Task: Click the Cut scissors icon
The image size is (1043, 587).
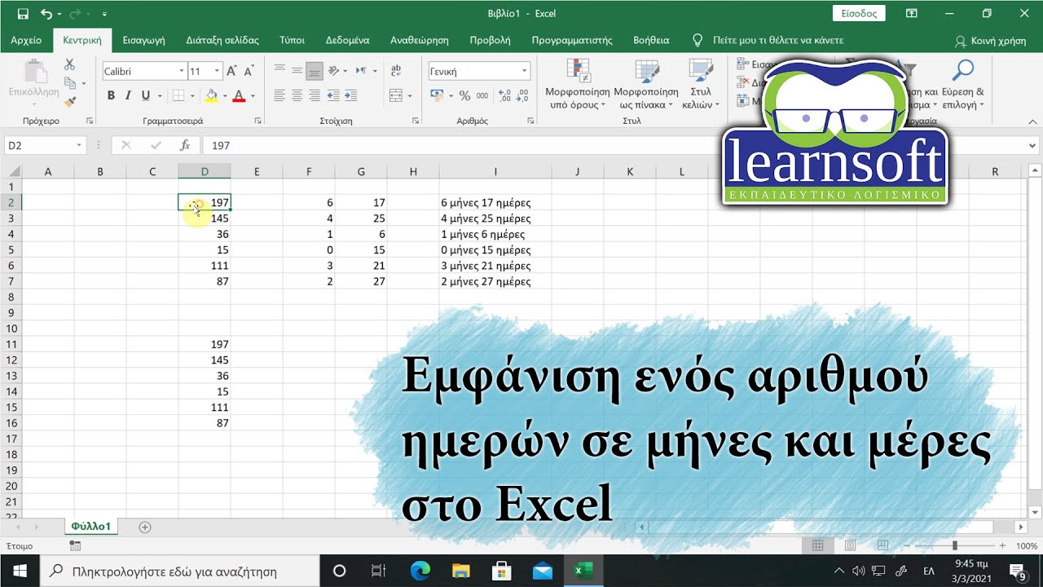Action: [69, 64]
